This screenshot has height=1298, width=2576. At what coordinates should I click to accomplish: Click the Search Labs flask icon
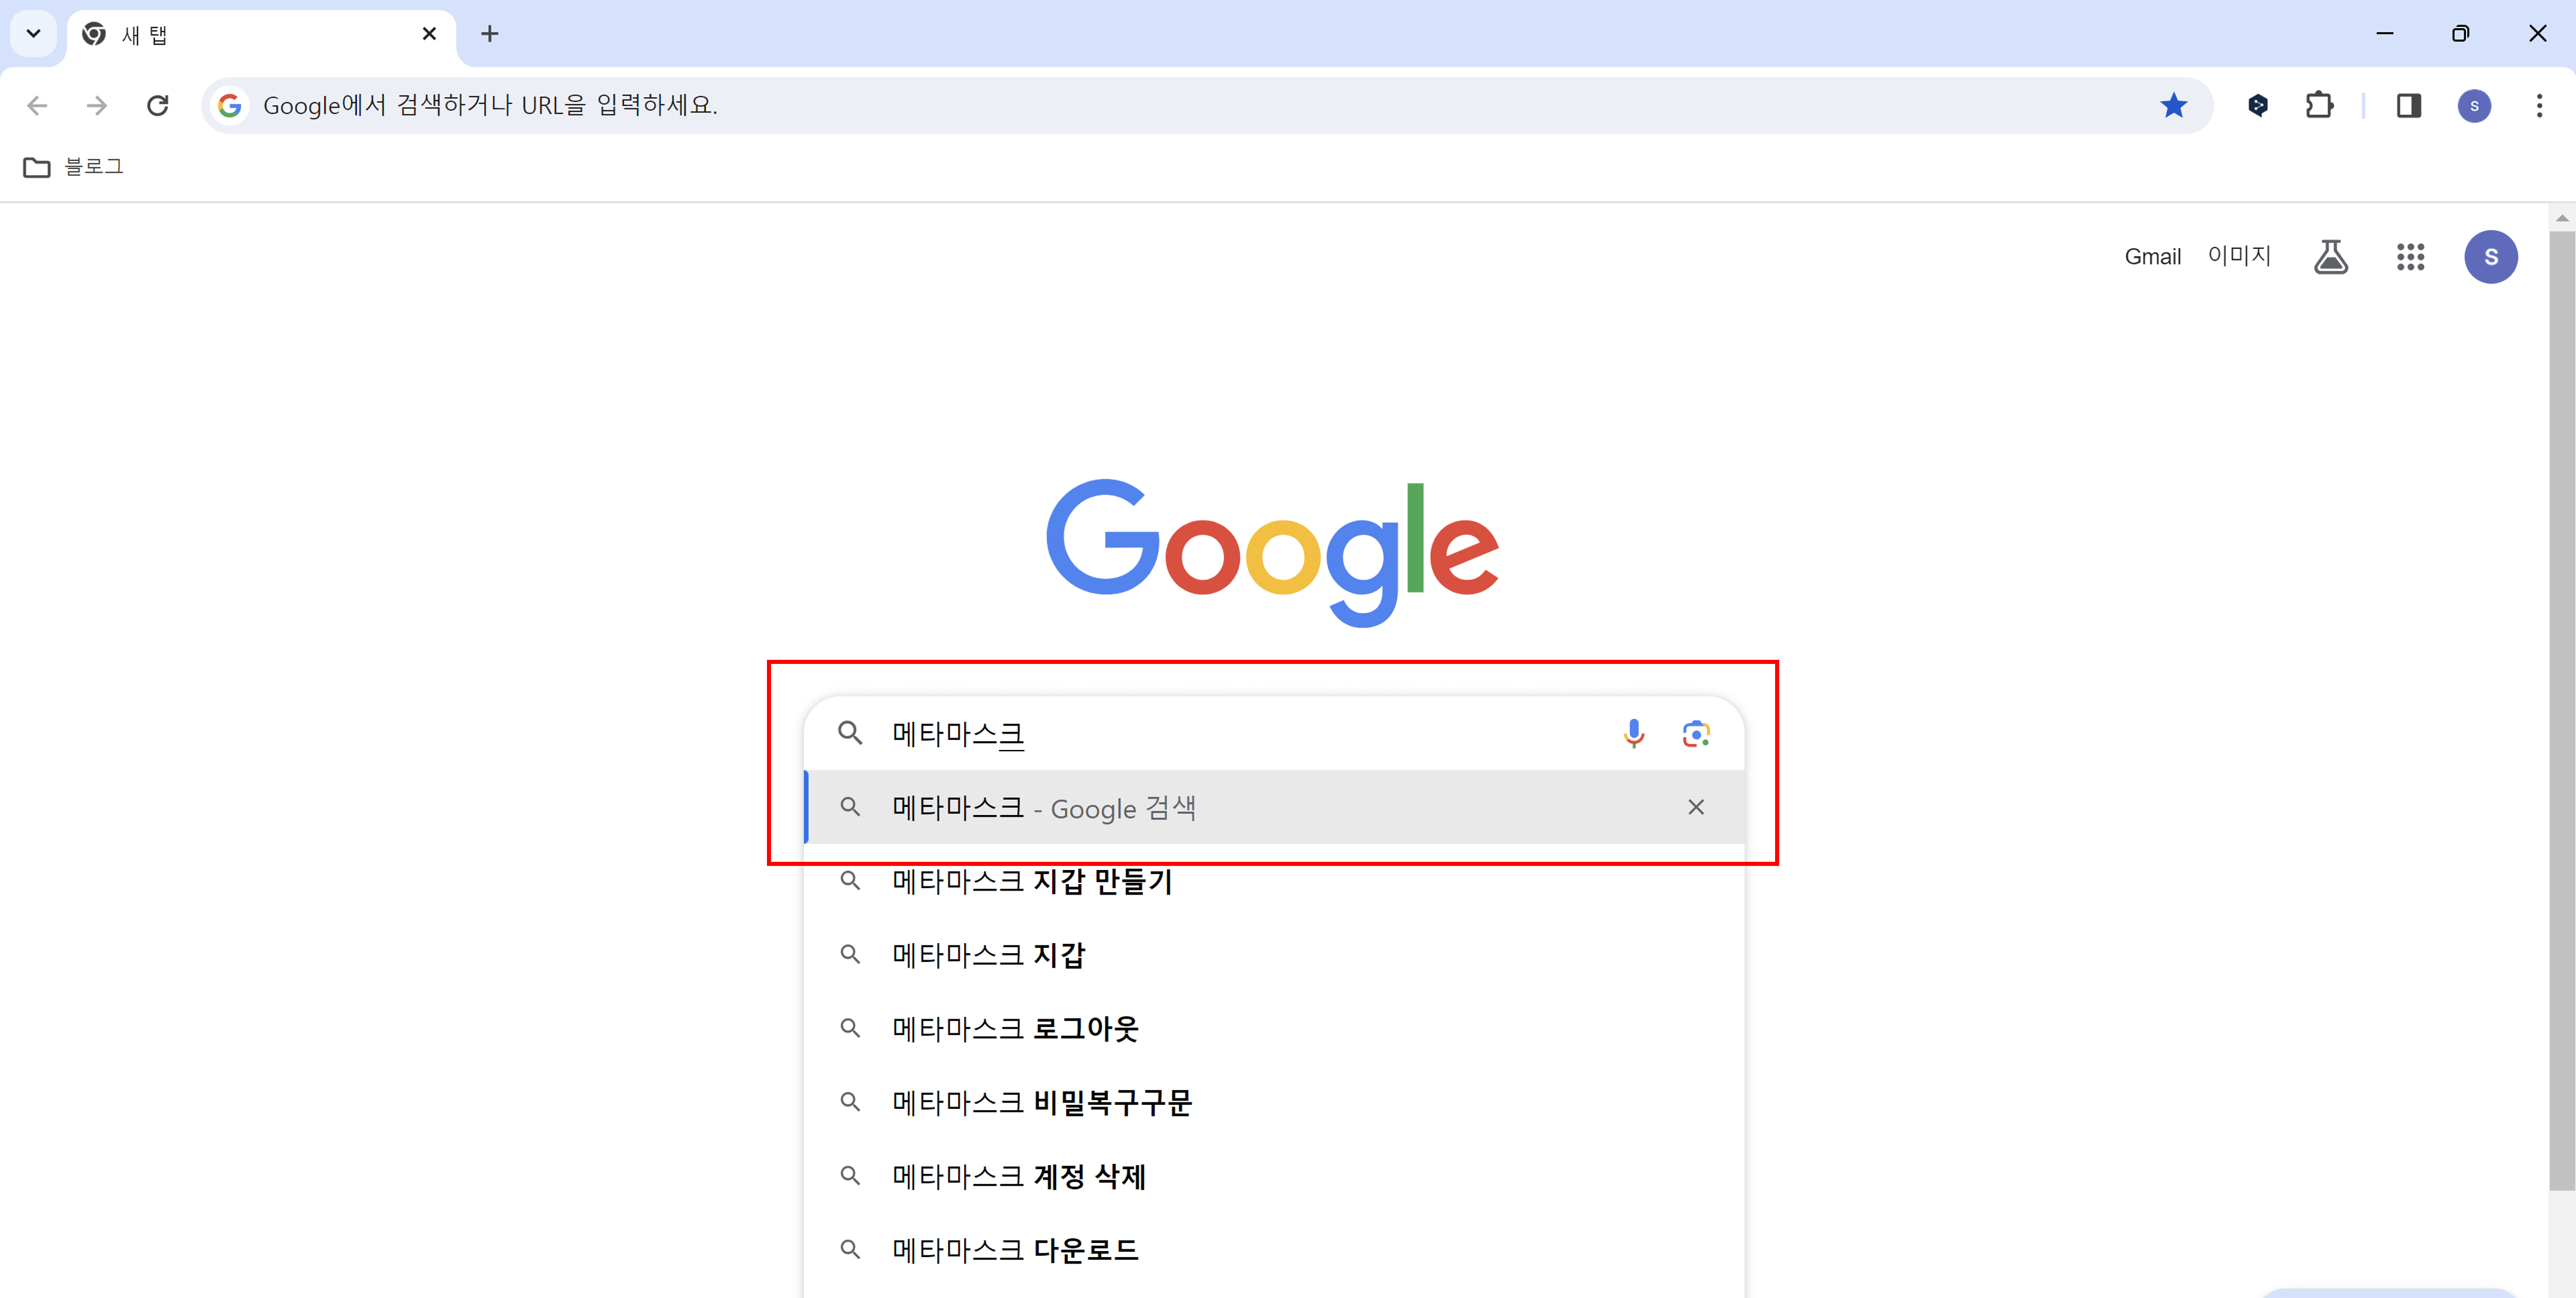(2331, 256)
